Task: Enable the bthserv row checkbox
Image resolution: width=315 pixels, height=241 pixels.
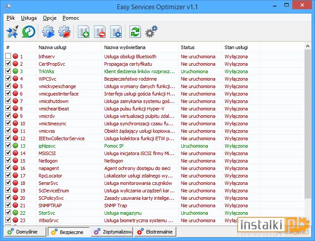Action: [x=8, y=56]
